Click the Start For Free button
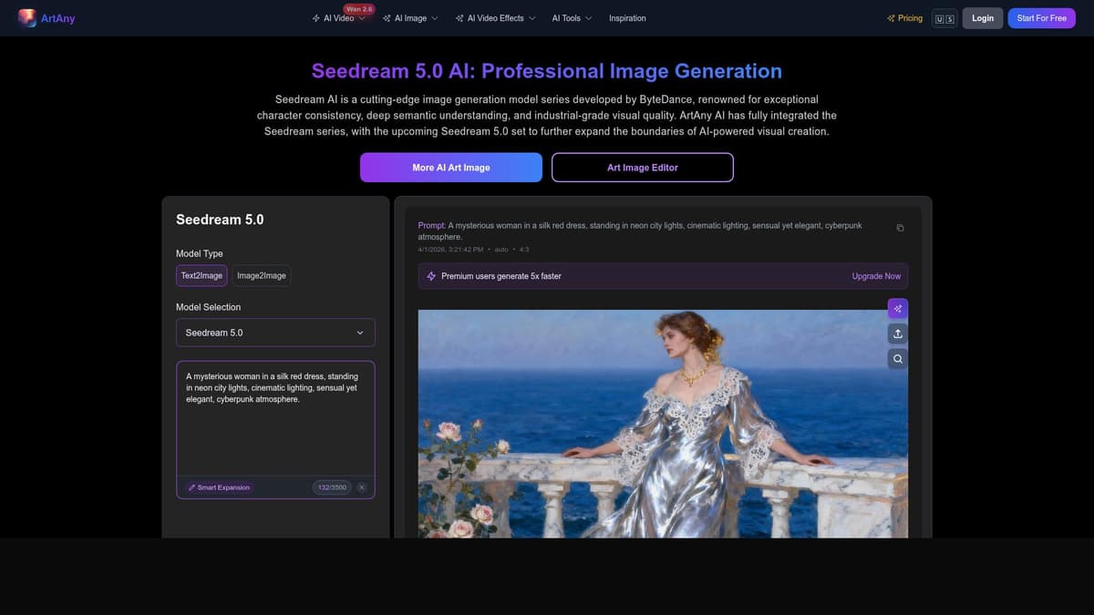Viewport: 1094px width, 615px height. 1041,17
